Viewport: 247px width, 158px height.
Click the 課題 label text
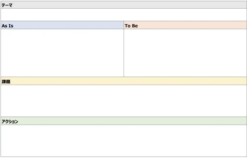tap(6, 82)
